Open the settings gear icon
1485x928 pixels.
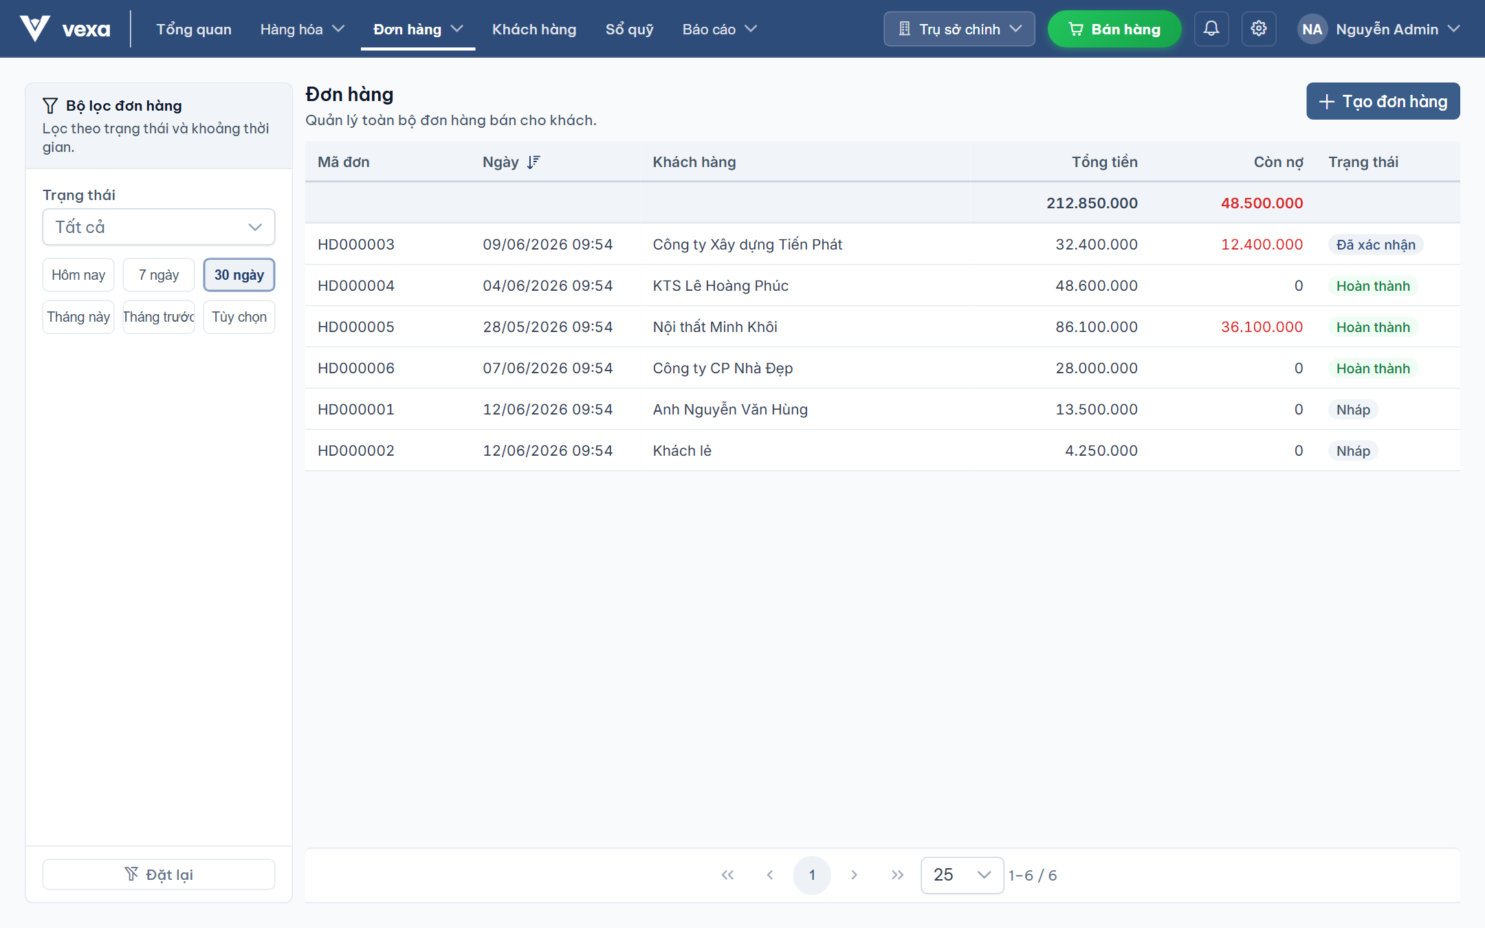[1259, 29]
